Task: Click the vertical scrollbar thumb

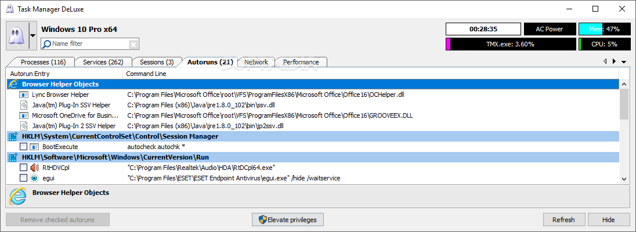Action: (x=623, y=104)
